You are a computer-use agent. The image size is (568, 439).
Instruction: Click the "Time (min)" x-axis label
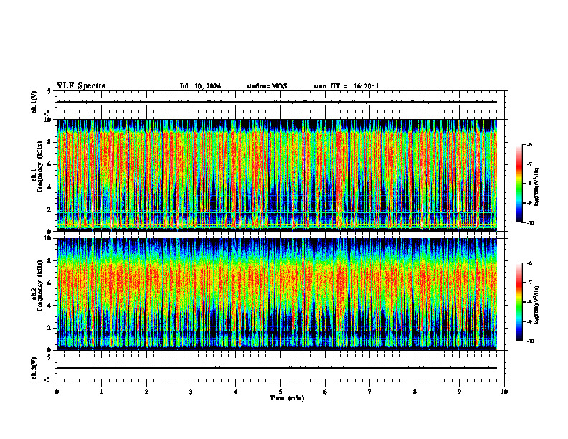click(x=287, y=398)
